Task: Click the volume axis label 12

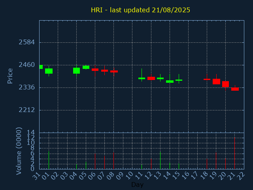Action: [x=31, y=138]
